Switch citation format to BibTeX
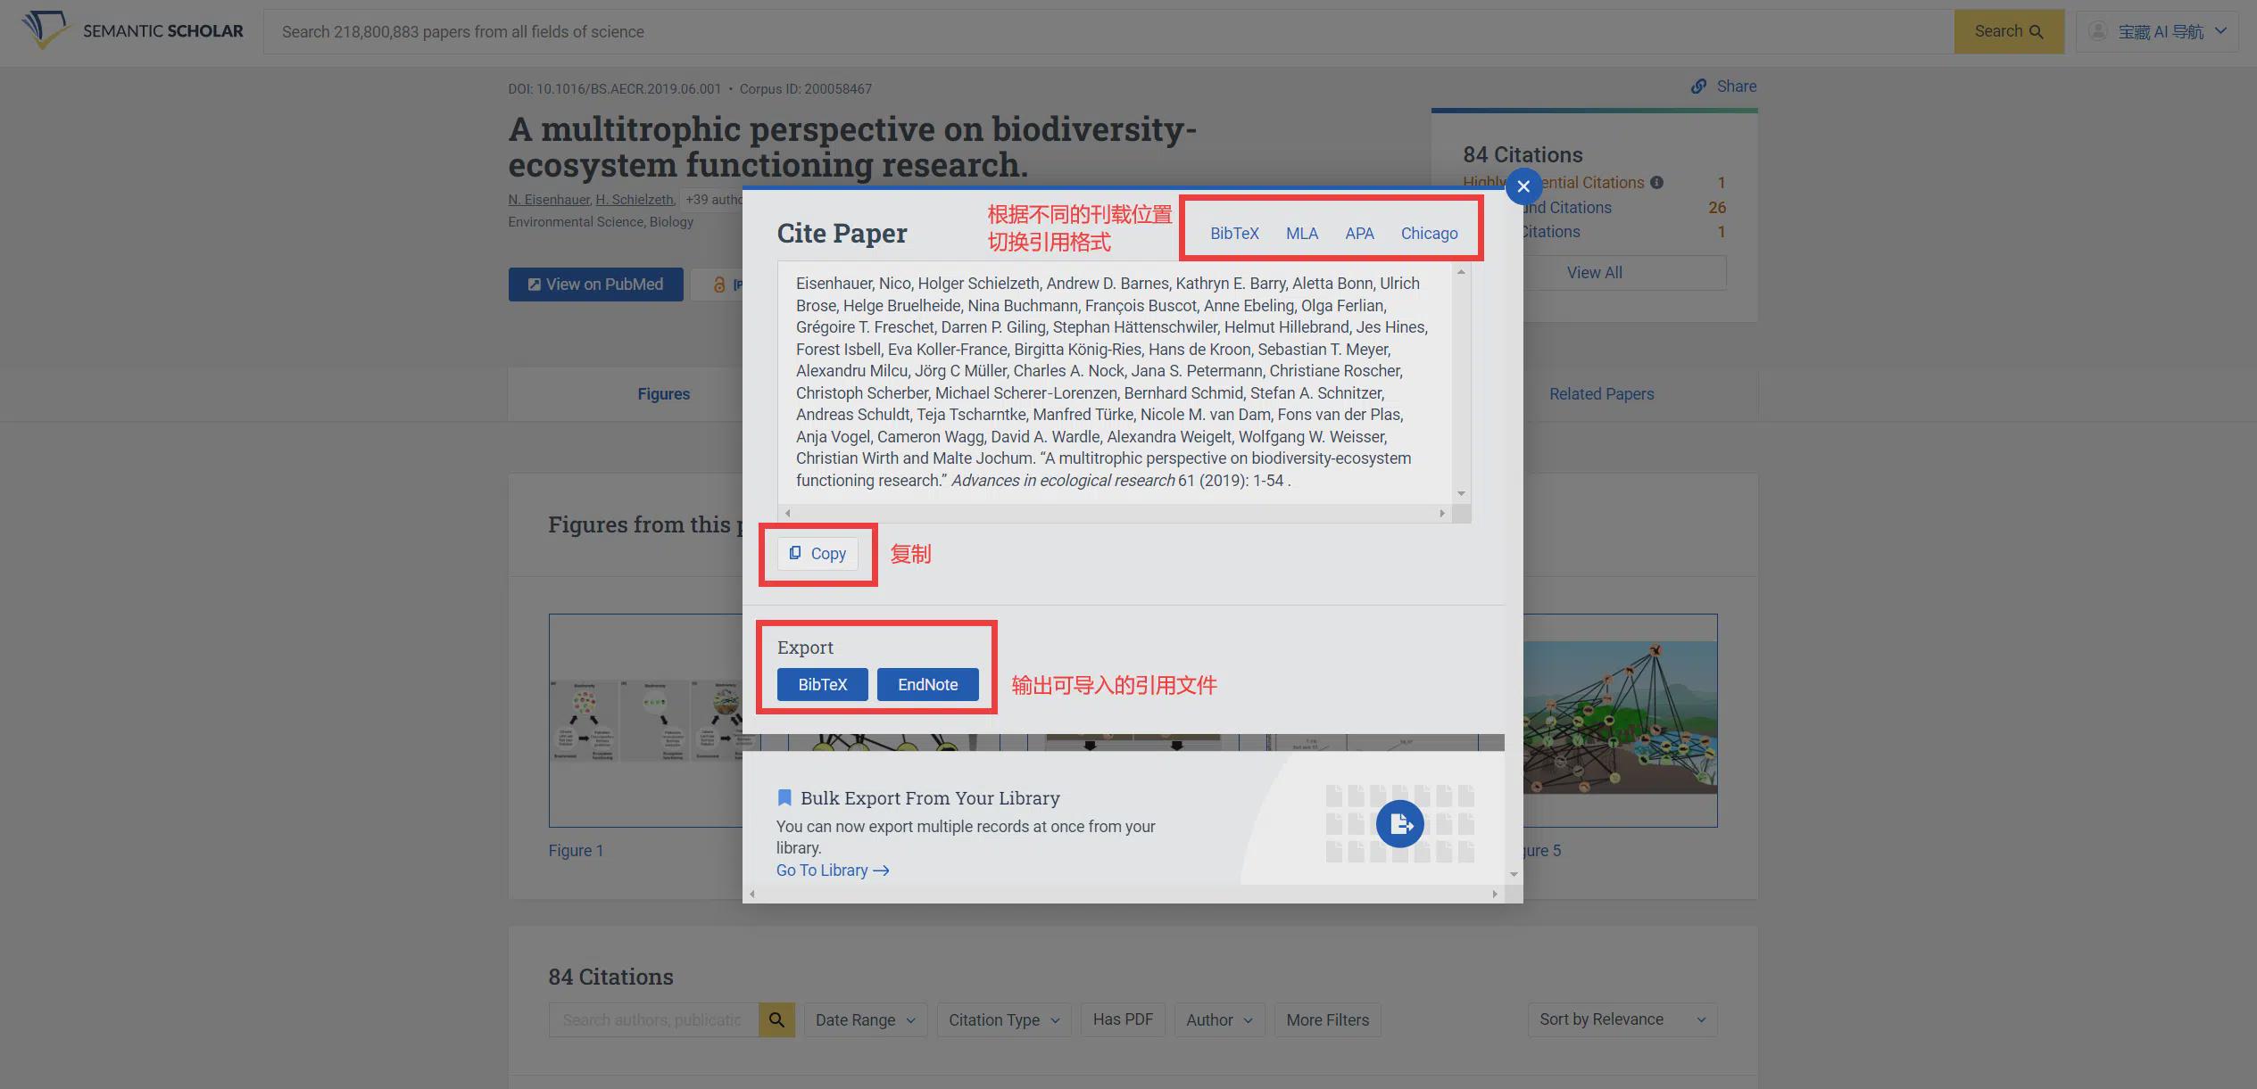Viewport: 2257px width, 1089px height. [x=1234, y=233]
